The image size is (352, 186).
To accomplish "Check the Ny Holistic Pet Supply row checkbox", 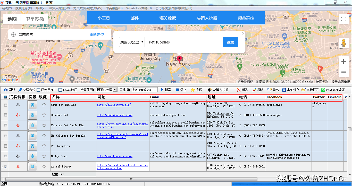I will (x=5, y=136).
